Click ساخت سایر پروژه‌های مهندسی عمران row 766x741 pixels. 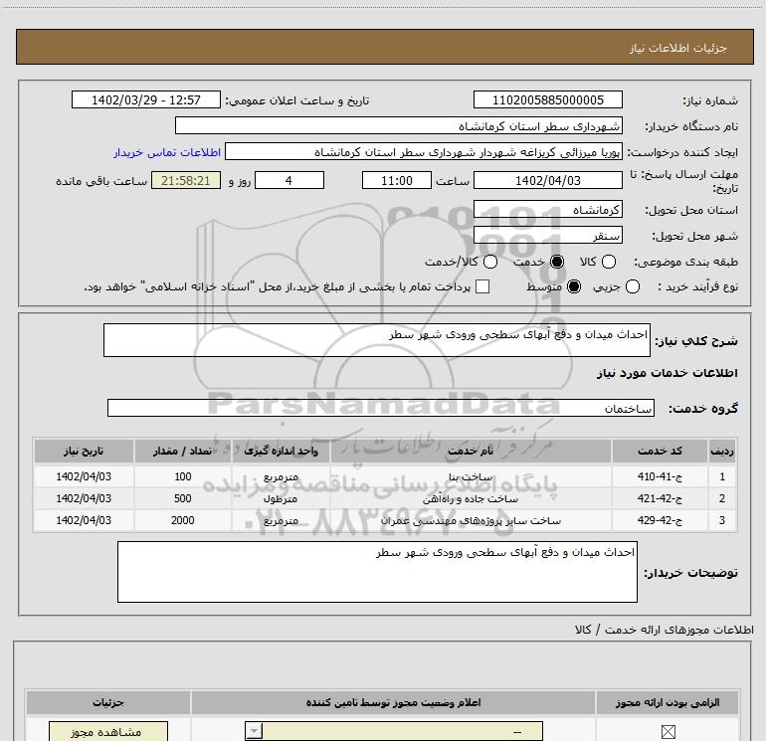(385, 520)
